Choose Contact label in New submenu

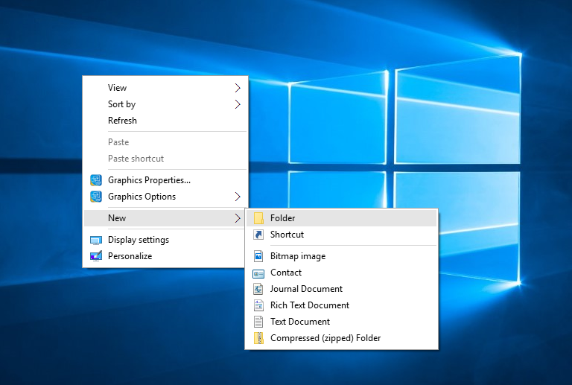[x=286, y=273]
